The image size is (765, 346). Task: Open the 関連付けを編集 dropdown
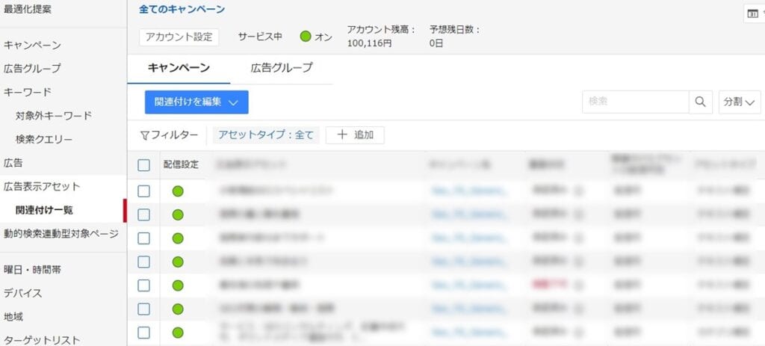click(x=196, y=102)
